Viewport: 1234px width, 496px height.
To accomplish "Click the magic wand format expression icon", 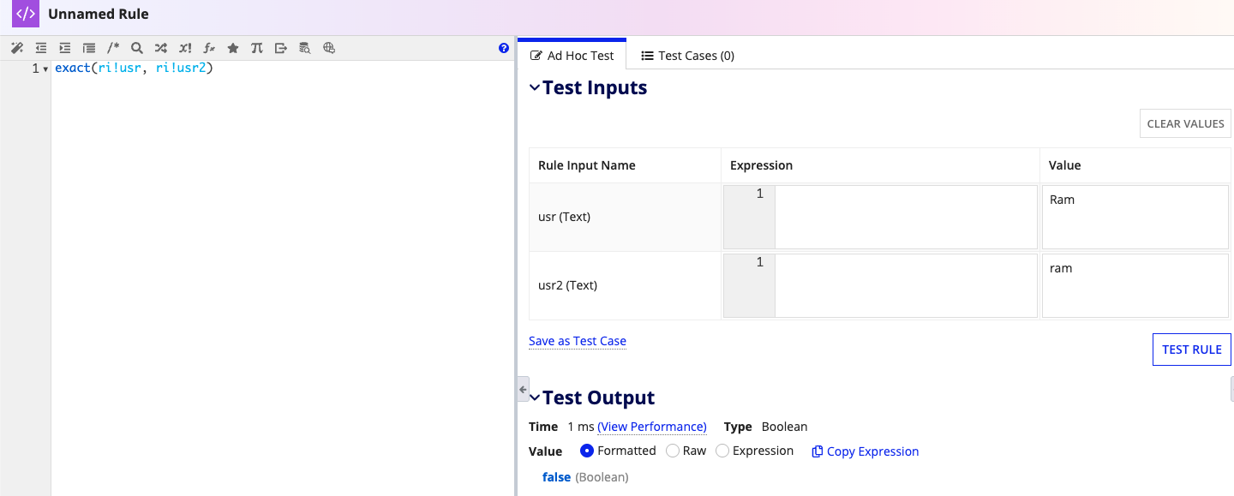I will [x=17, y=49].
